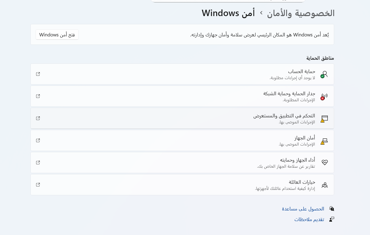
Task: Click إدارة كيفية استخدام عائلتك لأجهزتها text
Action: click(285, 188)
